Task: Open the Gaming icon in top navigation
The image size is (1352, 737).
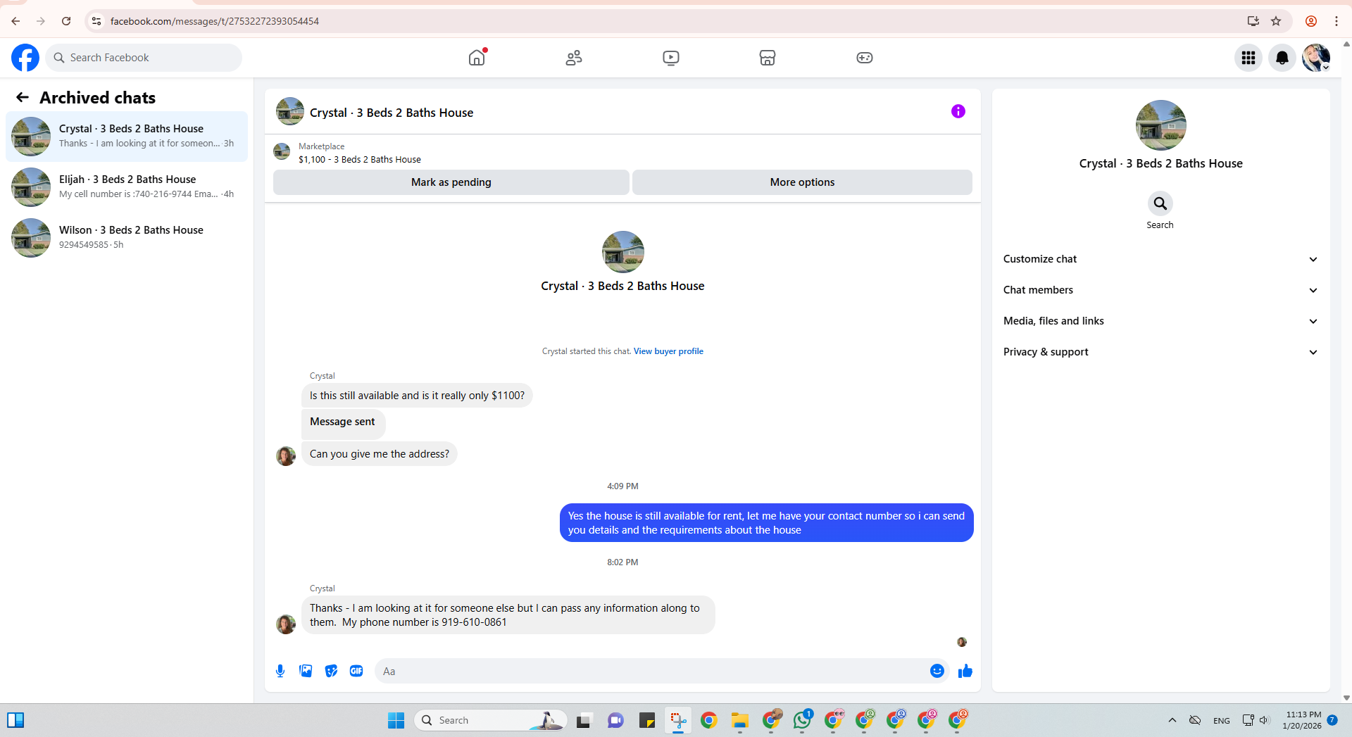Action: 865,58
